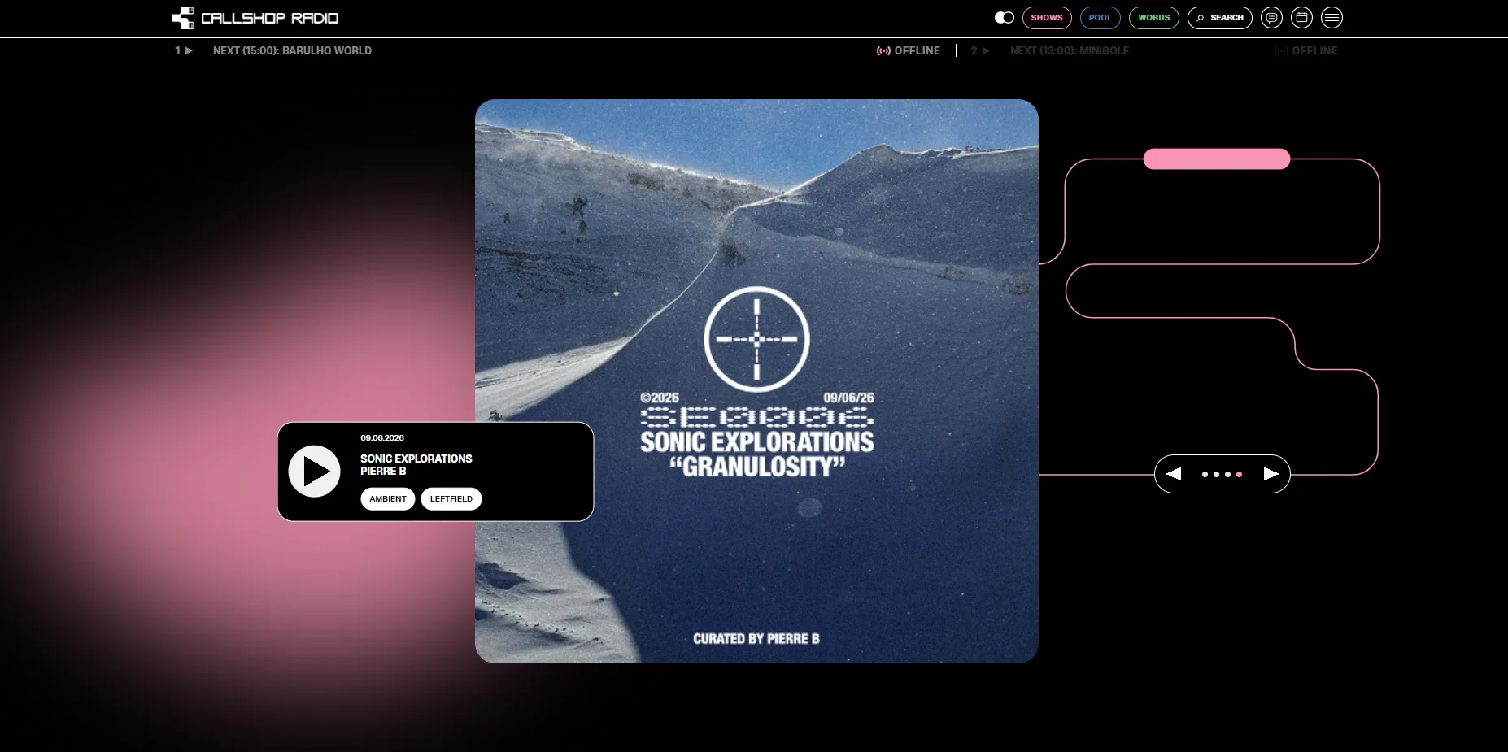
Task: Click the Callshop Radio logo
Action: click(255, 18)
